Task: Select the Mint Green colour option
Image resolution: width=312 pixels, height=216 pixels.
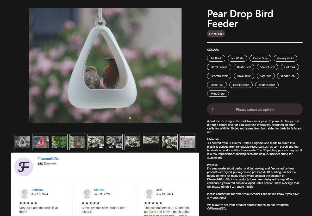Action: click(x=218, y=93)
